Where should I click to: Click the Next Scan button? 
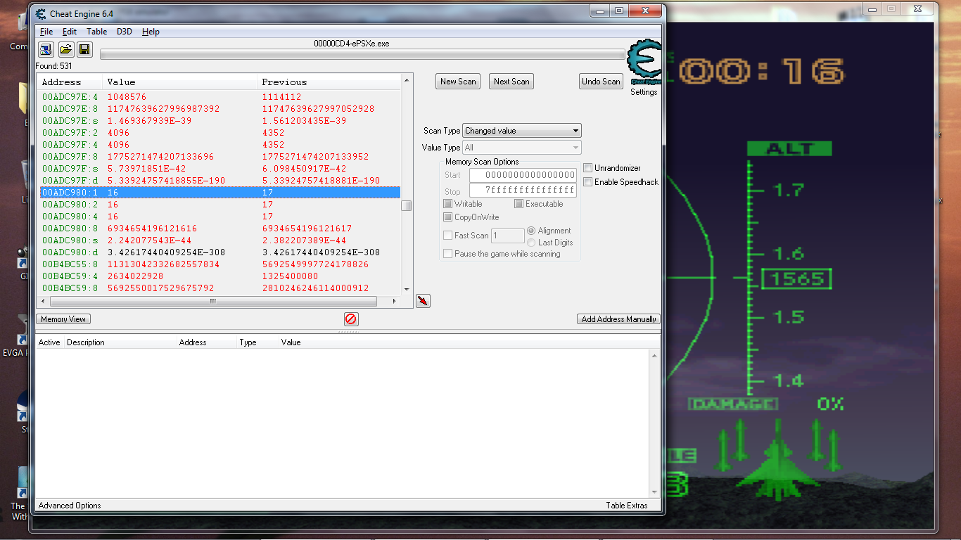[511, 81]
